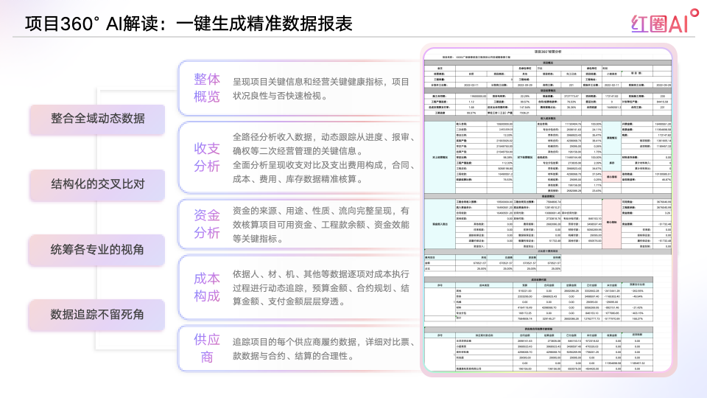The width and height of the screenshot is (707, 398).
Task: Click the 项目360°经营分析 report title
Action: (547, 52)
